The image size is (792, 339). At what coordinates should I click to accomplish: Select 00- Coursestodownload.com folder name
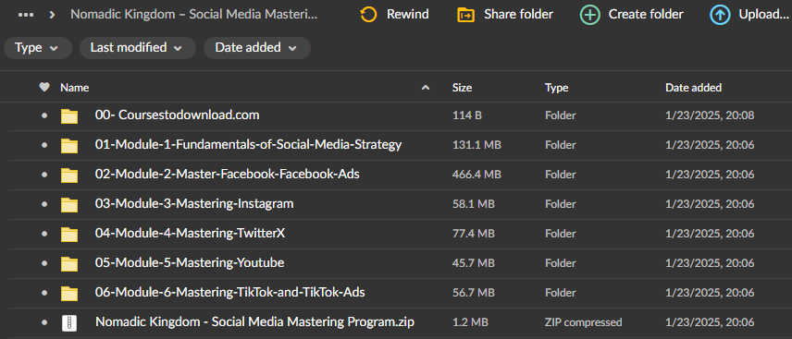pos(178,115)
